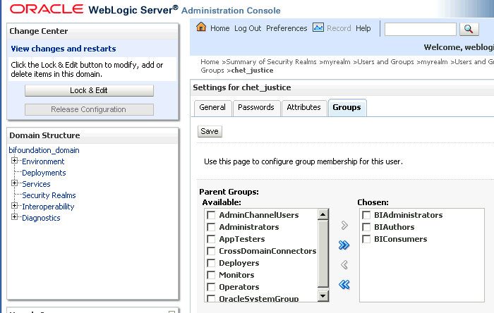Expand the Environment tree node
The height and width of the screenshot is (313, 494).
coord(14,161)
